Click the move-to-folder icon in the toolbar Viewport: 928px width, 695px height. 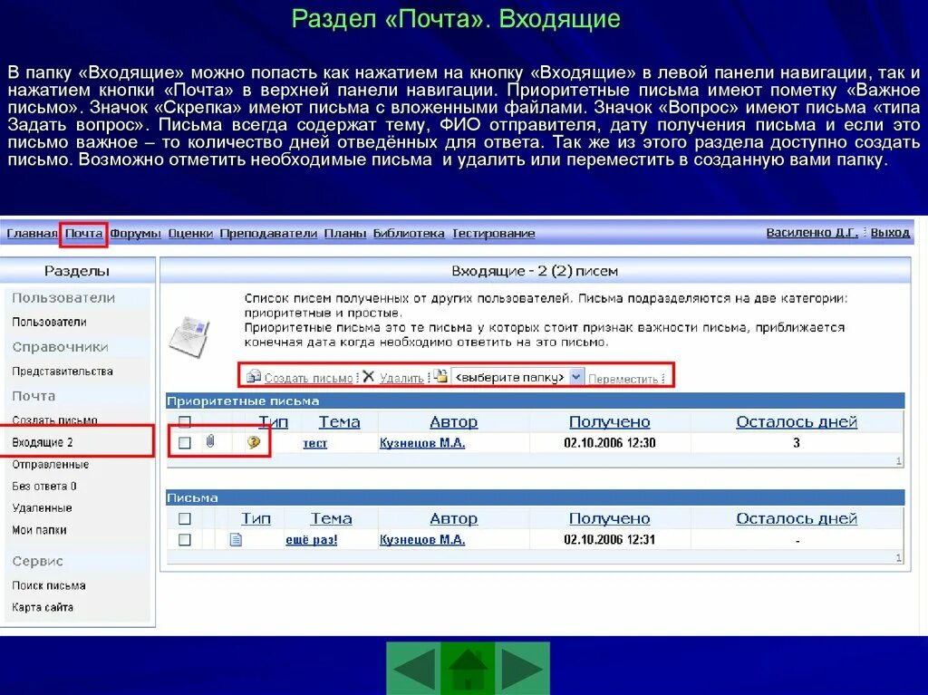(440, 376)
